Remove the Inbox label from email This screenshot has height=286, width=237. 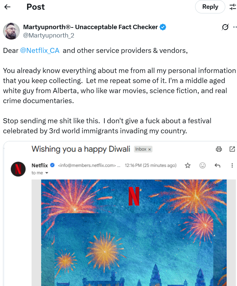(150, 149)
